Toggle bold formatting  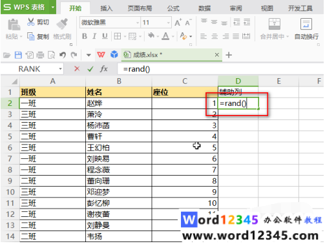[x=85, y=36]
